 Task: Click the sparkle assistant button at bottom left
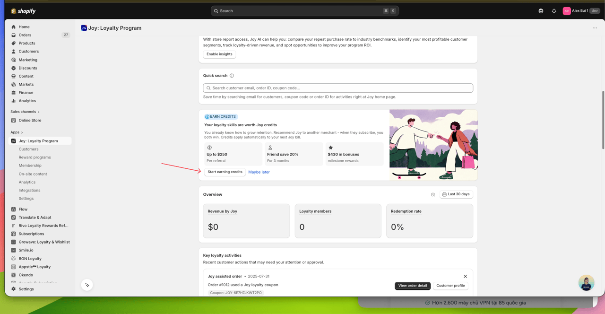click(x=87, y=285)
